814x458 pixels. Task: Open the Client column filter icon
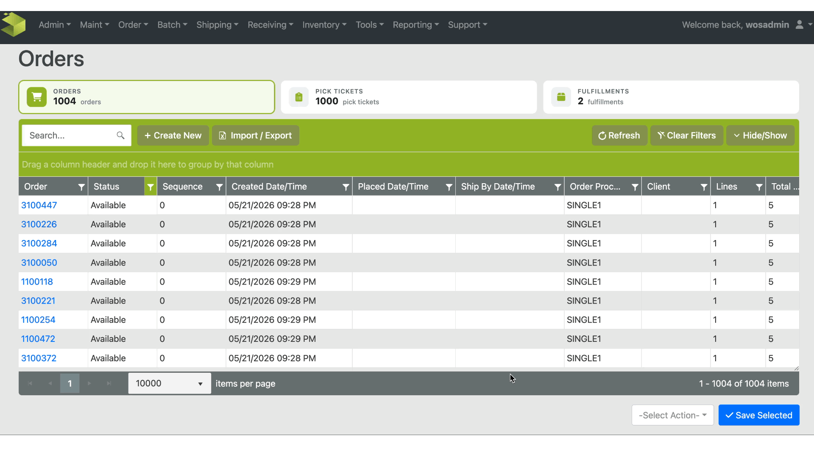[704, 187]
